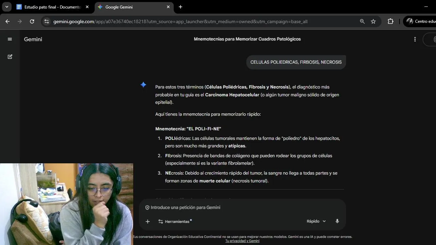Click the address bar URL
Viewport: 436px width, 245px height.
point(181,21)
